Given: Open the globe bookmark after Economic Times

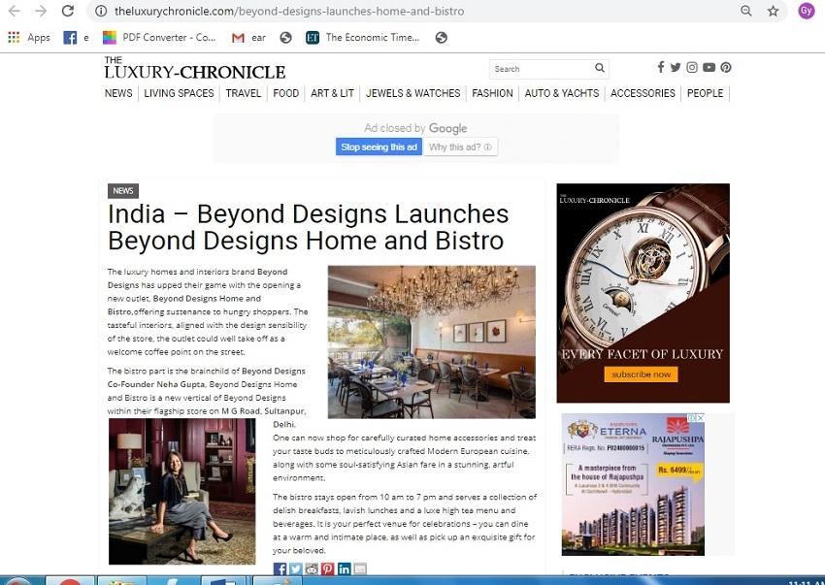Looking at the screenshot, I should click(442, 38).
